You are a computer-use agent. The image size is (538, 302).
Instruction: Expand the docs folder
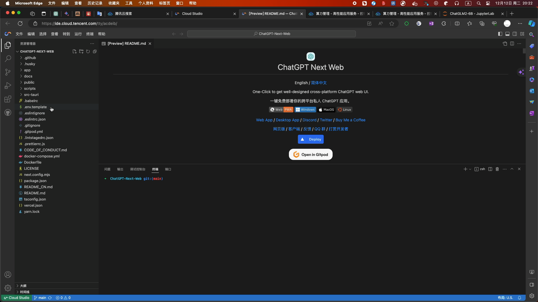tap(28, 76)
